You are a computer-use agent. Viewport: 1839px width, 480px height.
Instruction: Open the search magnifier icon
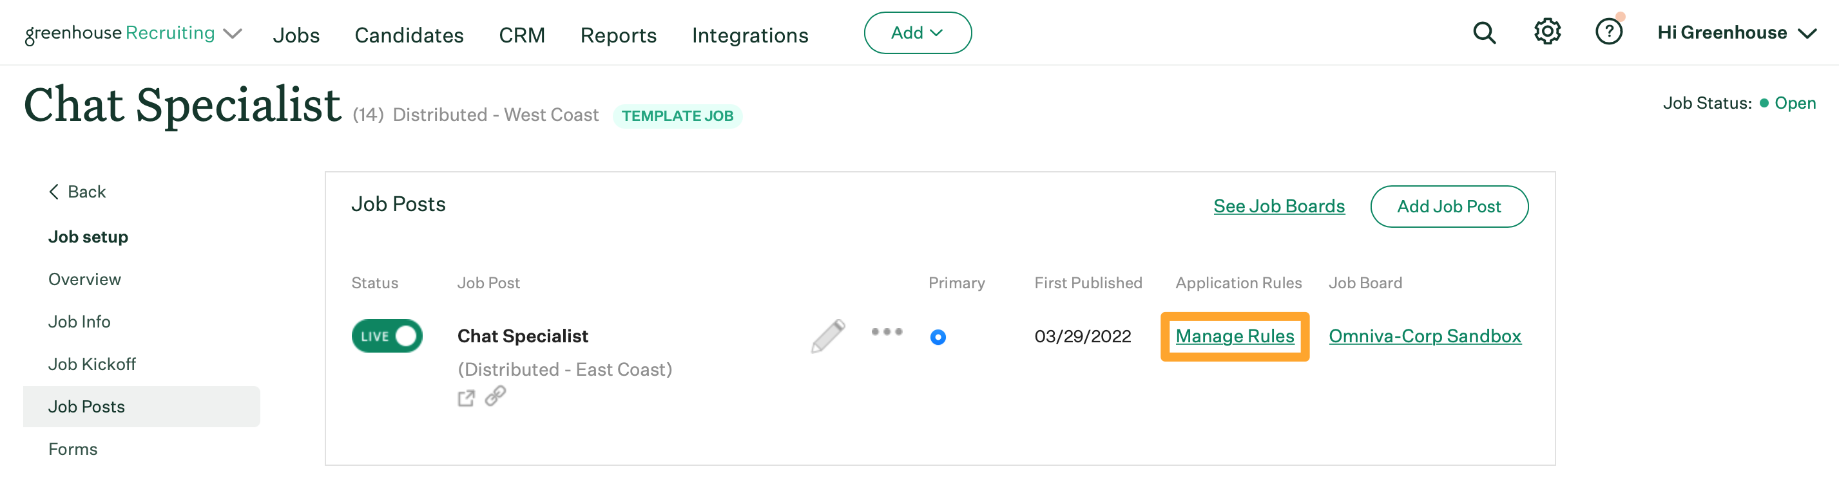coord(1484,33)
